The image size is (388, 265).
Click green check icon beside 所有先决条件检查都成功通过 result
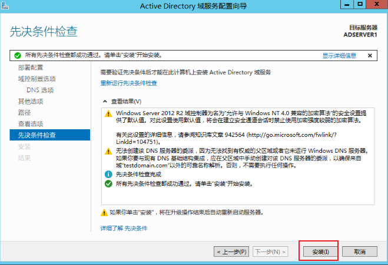pos(108,184)
